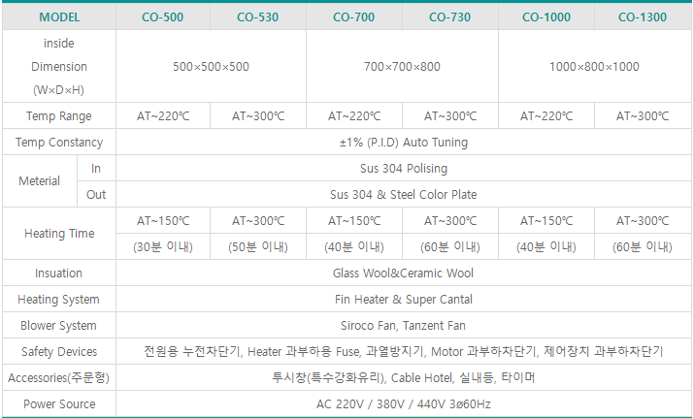Select the ±1% (P.I.D) Auto Tuning cell

point(403,143)
